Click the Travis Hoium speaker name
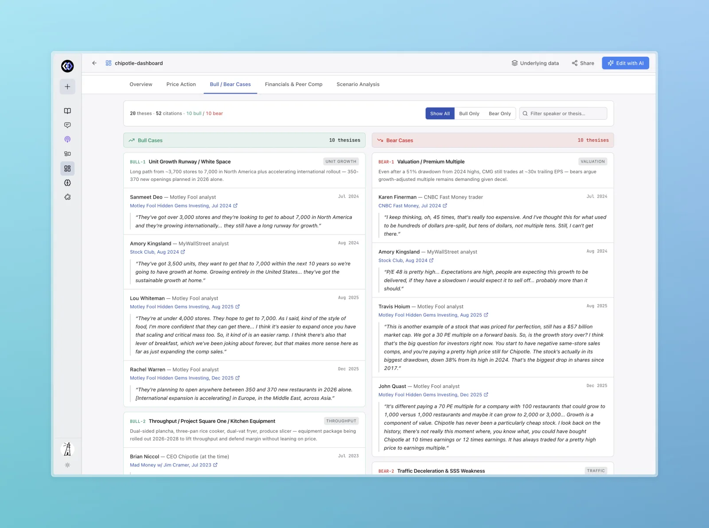709x528 pixels. pos(394,307)
